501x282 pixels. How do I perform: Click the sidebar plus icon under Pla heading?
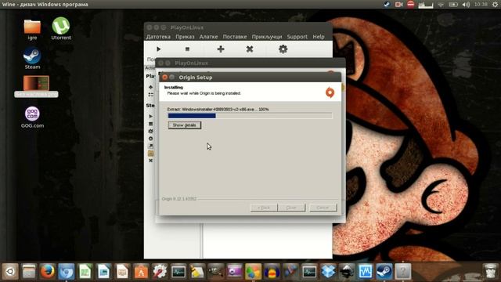coord(151,87)
